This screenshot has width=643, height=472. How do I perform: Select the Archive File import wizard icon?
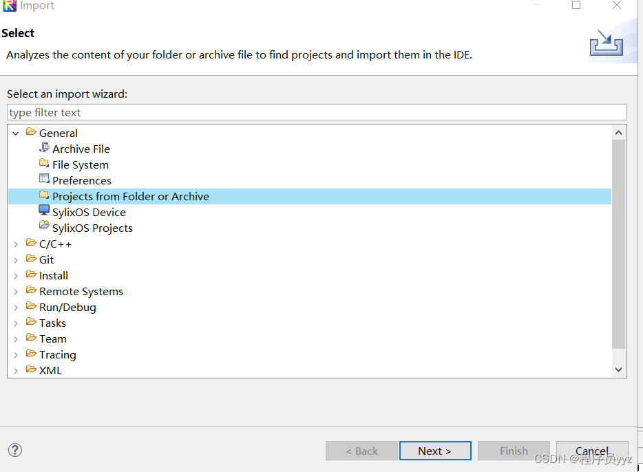[x=44, y=149]
